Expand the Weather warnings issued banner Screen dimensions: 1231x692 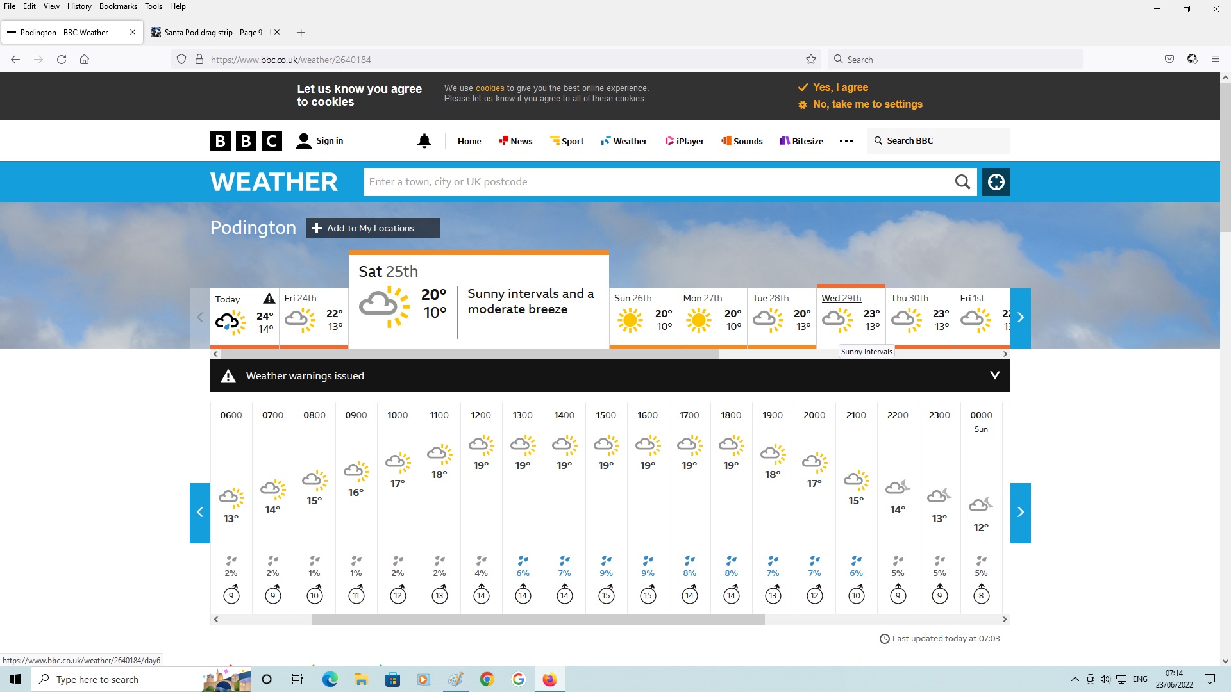pos(994,375)
